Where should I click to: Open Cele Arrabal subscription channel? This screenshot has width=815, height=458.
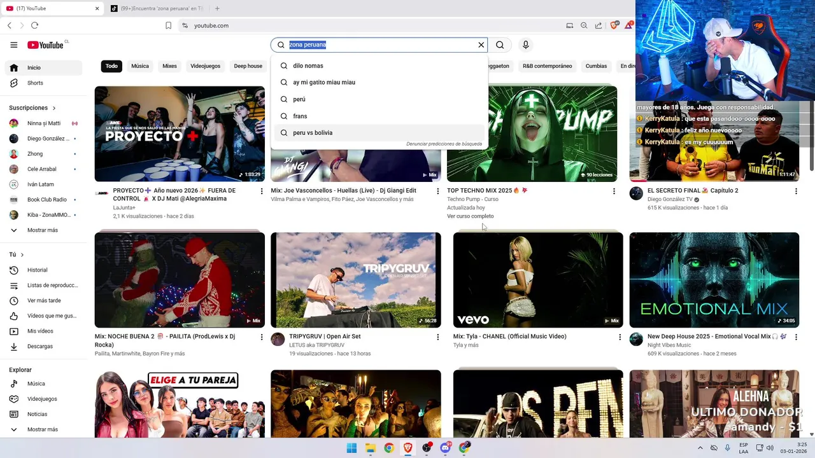43,169
